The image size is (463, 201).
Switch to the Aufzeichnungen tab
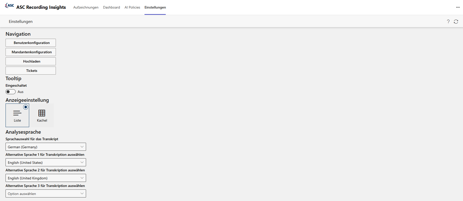(x=86, y=7)
